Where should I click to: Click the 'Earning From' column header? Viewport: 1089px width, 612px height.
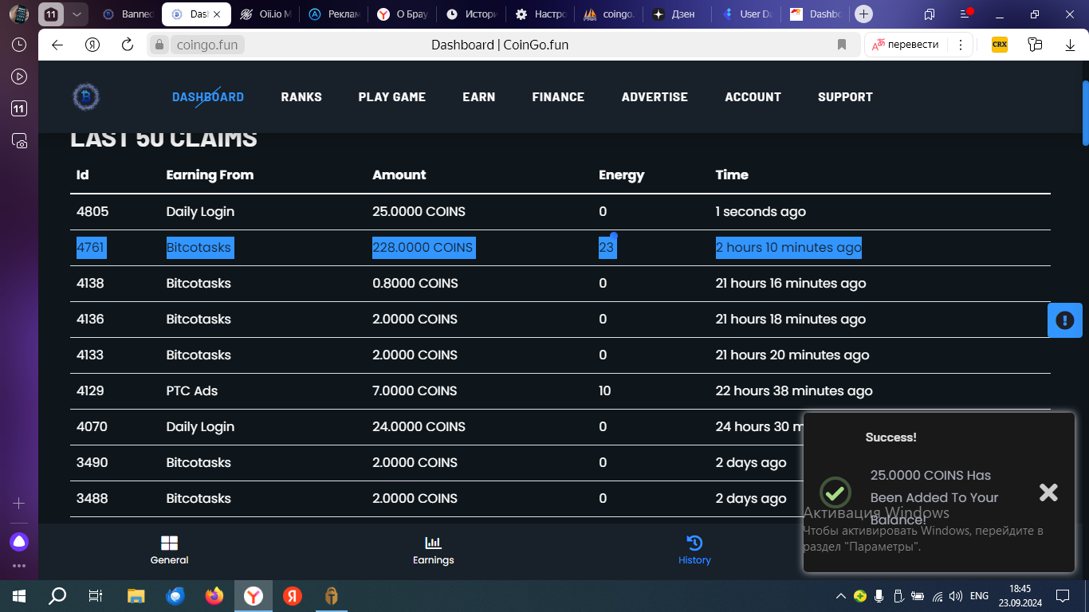(x=210, y=175)
